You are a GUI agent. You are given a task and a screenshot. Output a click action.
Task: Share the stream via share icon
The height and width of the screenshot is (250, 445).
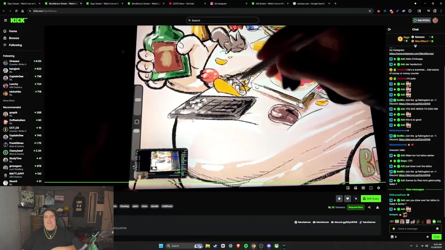(x=369, y=207)
